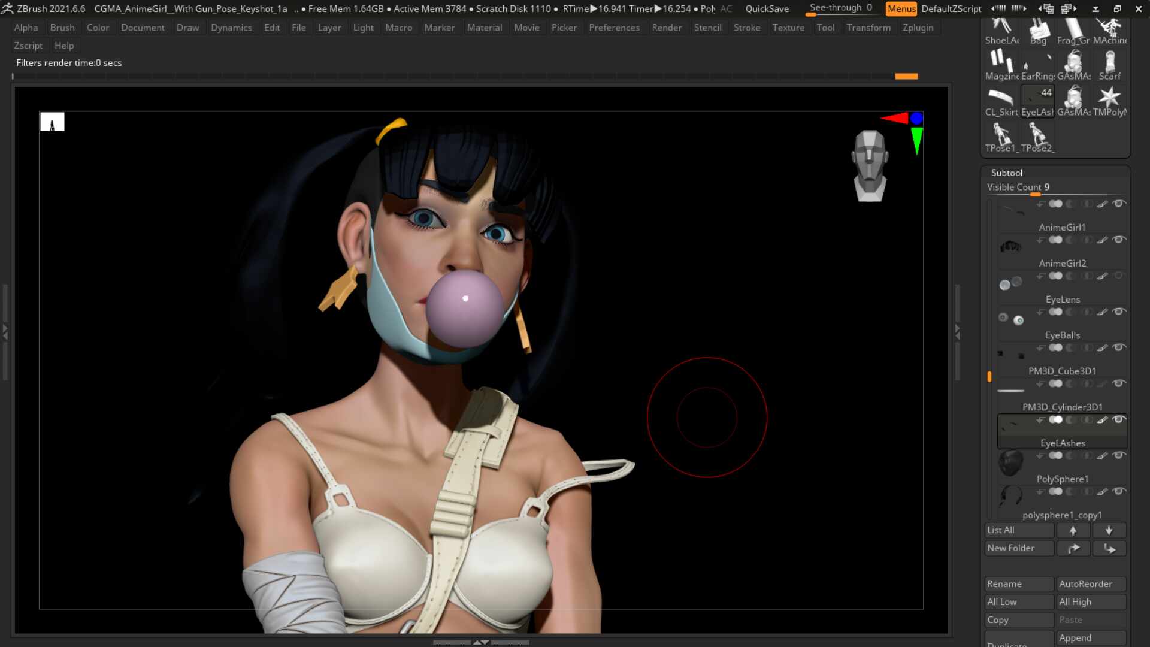The image size is (1150, 647).
Task: Open the Document palette
Action: click(x=143, y=28)
